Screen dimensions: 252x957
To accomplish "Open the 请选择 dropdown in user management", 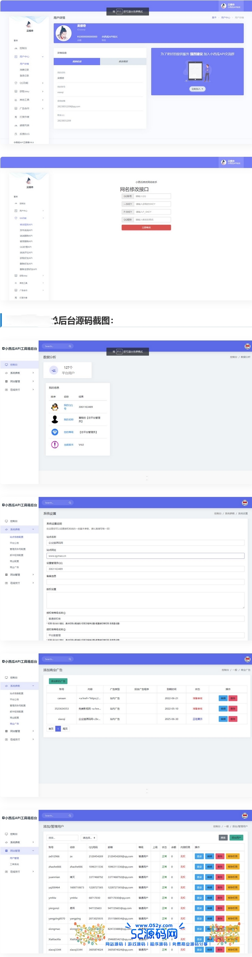I will (x=89, y=837).
